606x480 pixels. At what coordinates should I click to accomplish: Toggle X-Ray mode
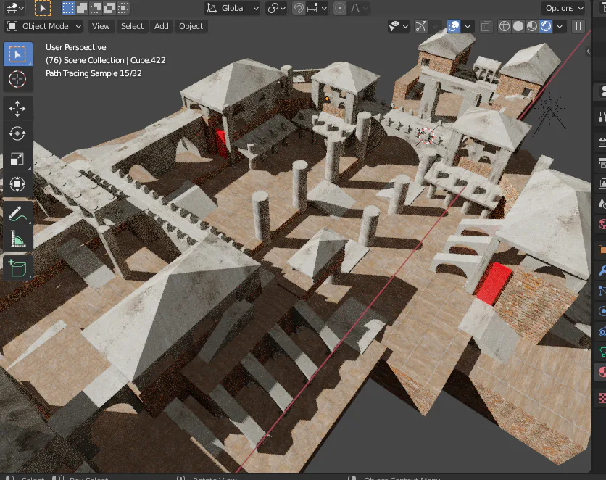[486, 26]
